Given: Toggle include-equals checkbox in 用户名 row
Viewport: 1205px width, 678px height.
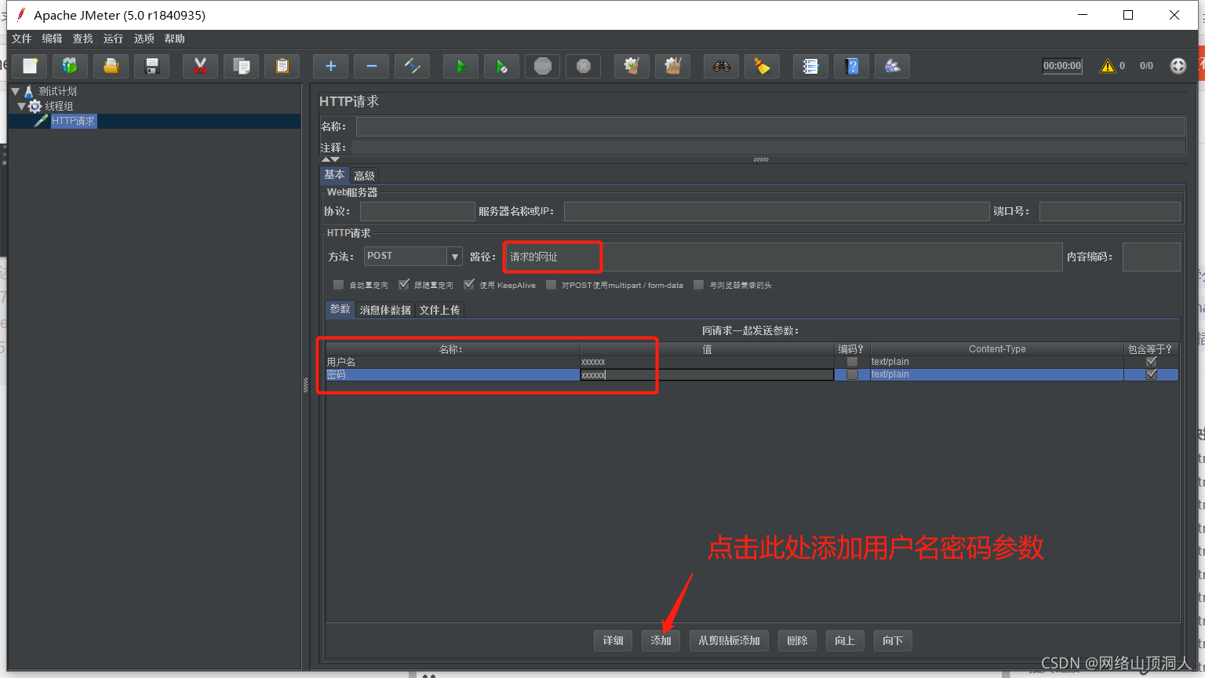Looking at the screenshot, I should click(x=1151, y=362).
